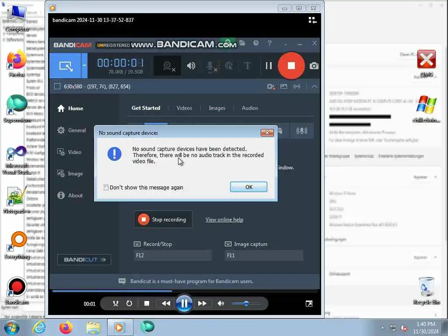Show hidden tray icons arrow

pyautogui.click(x=382, y=328)
